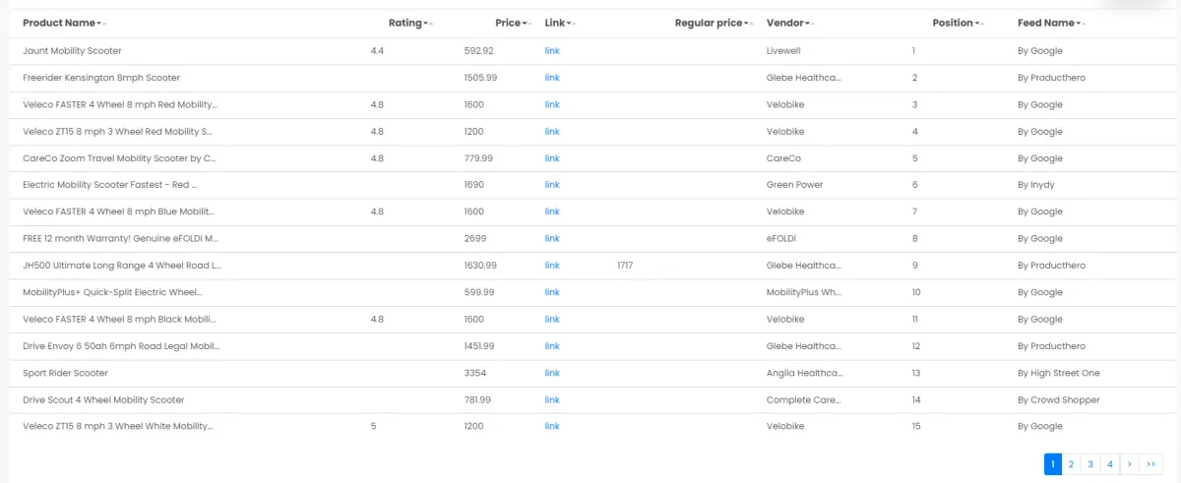Sort by Price column header
Viewport: 1181px width, 483px height.
click(x=512, y=23)
